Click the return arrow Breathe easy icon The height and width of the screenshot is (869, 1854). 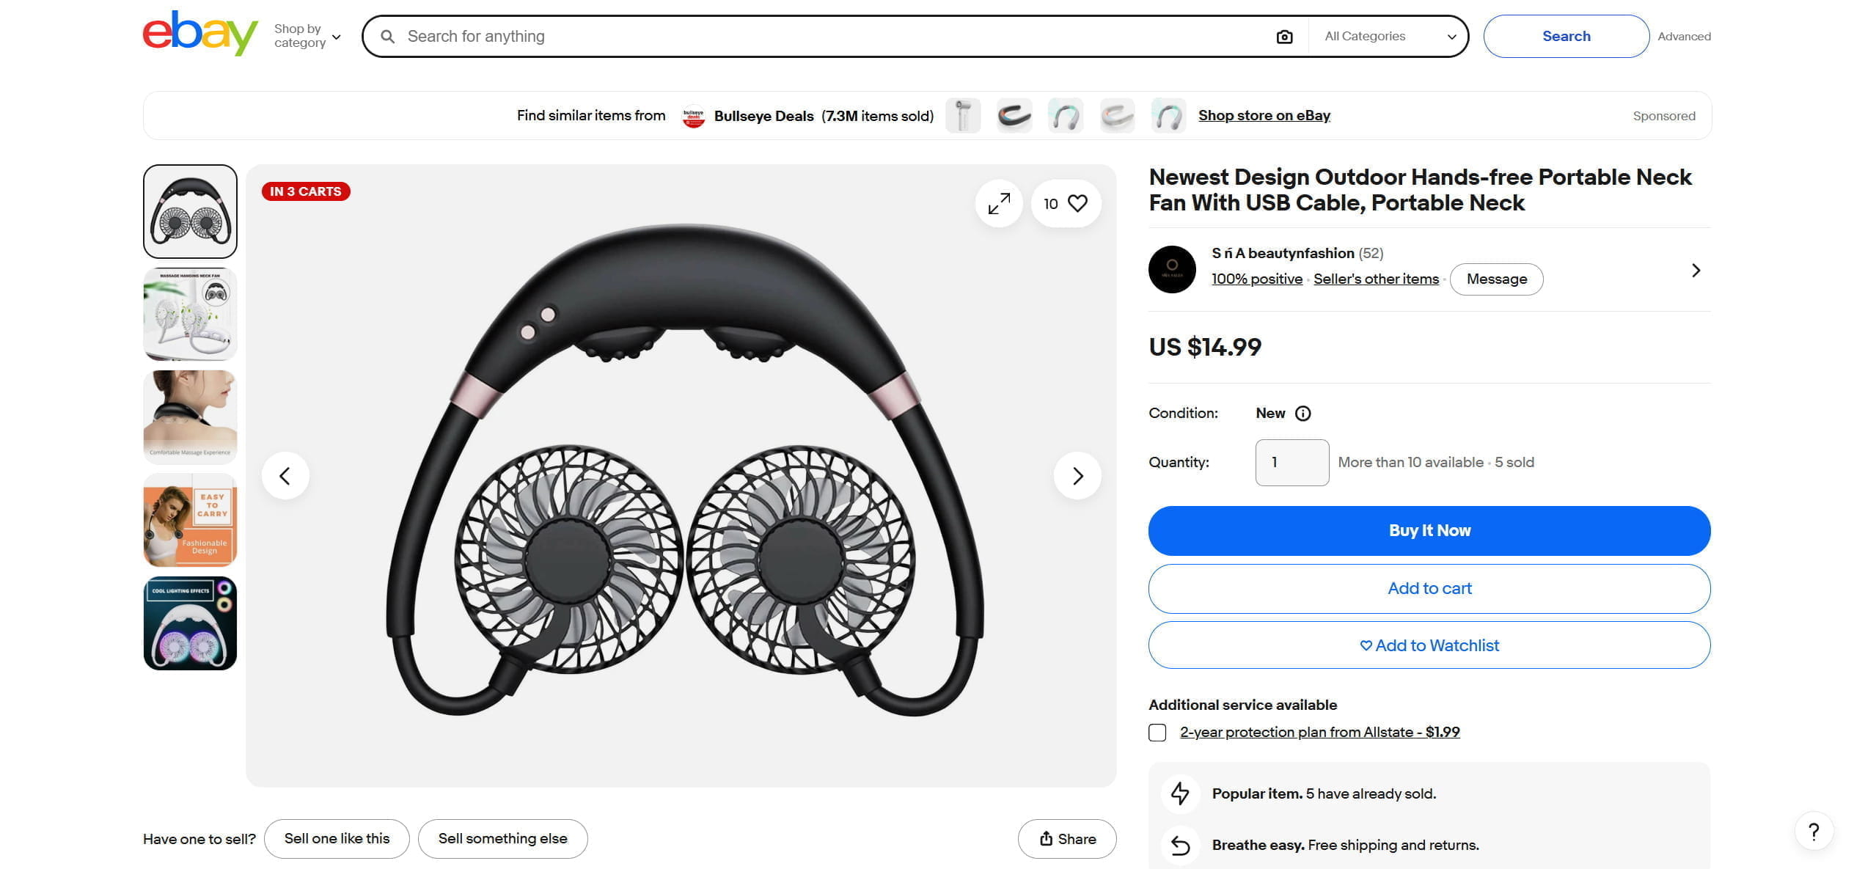pyautogui.click(x=1180, y=845)
